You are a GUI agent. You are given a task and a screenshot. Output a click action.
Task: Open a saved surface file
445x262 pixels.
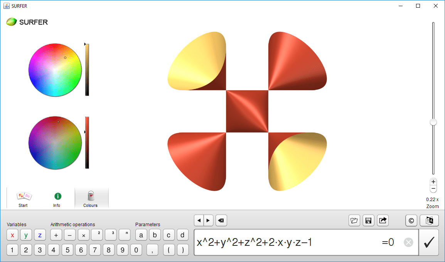[x=354, y=220]
